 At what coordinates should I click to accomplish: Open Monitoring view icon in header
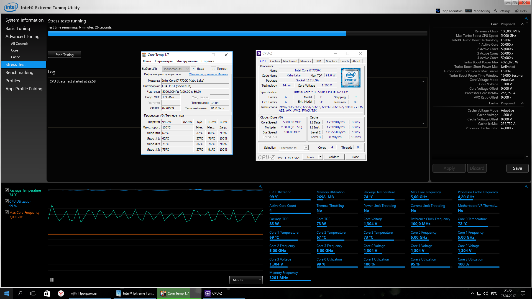point(469,11)
